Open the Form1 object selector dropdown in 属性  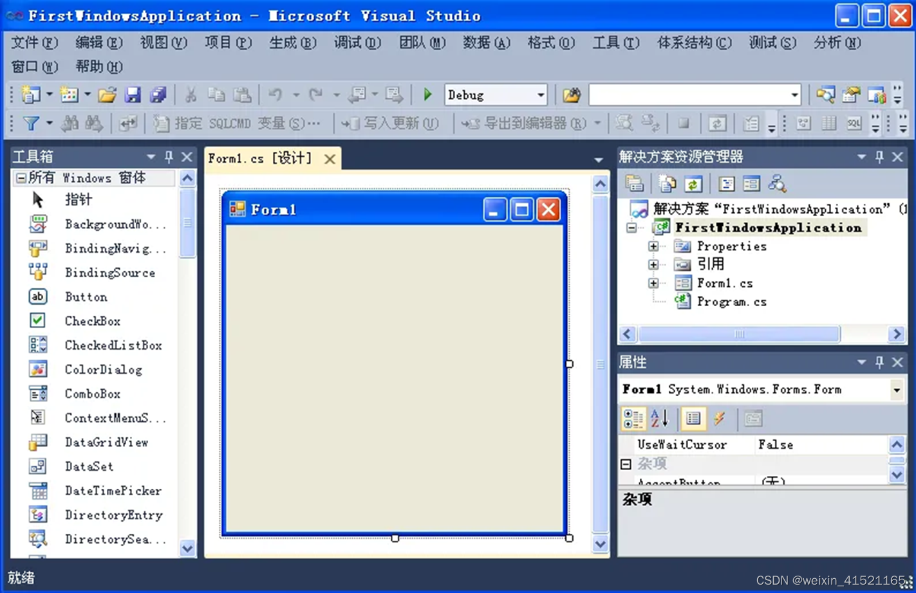(897, 390)
